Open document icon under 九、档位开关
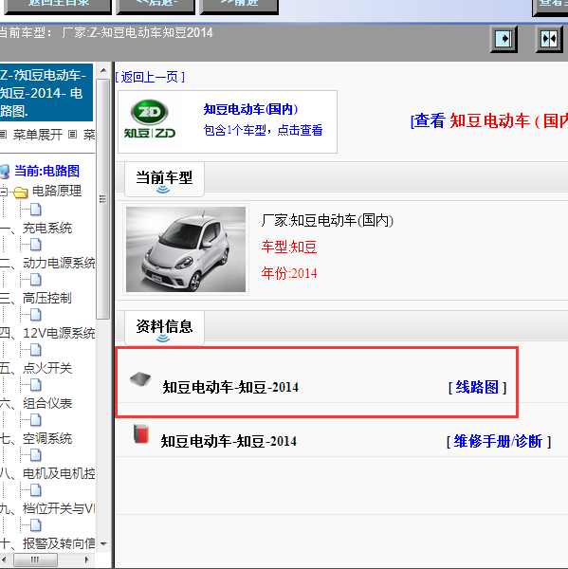The height and width of the screenshot is (569, 568). coord(36,525)
